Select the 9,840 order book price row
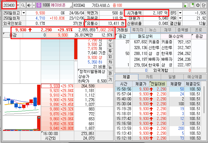The height and width of the screenshot is (143, 208). pos(57,128)
